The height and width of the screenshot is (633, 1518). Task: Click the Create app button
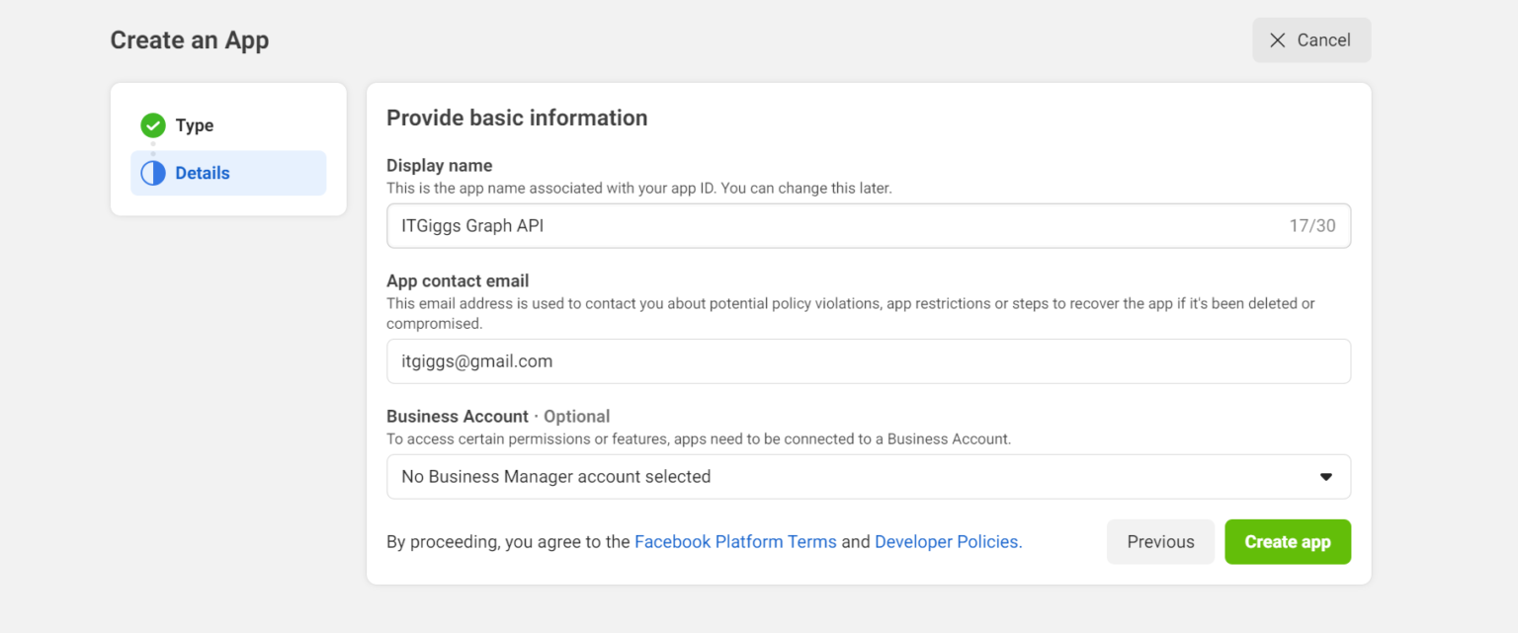(x=1288, y=542)
